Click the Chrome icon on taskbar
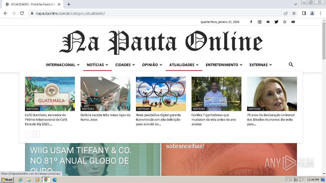 (x=46, y=180)
